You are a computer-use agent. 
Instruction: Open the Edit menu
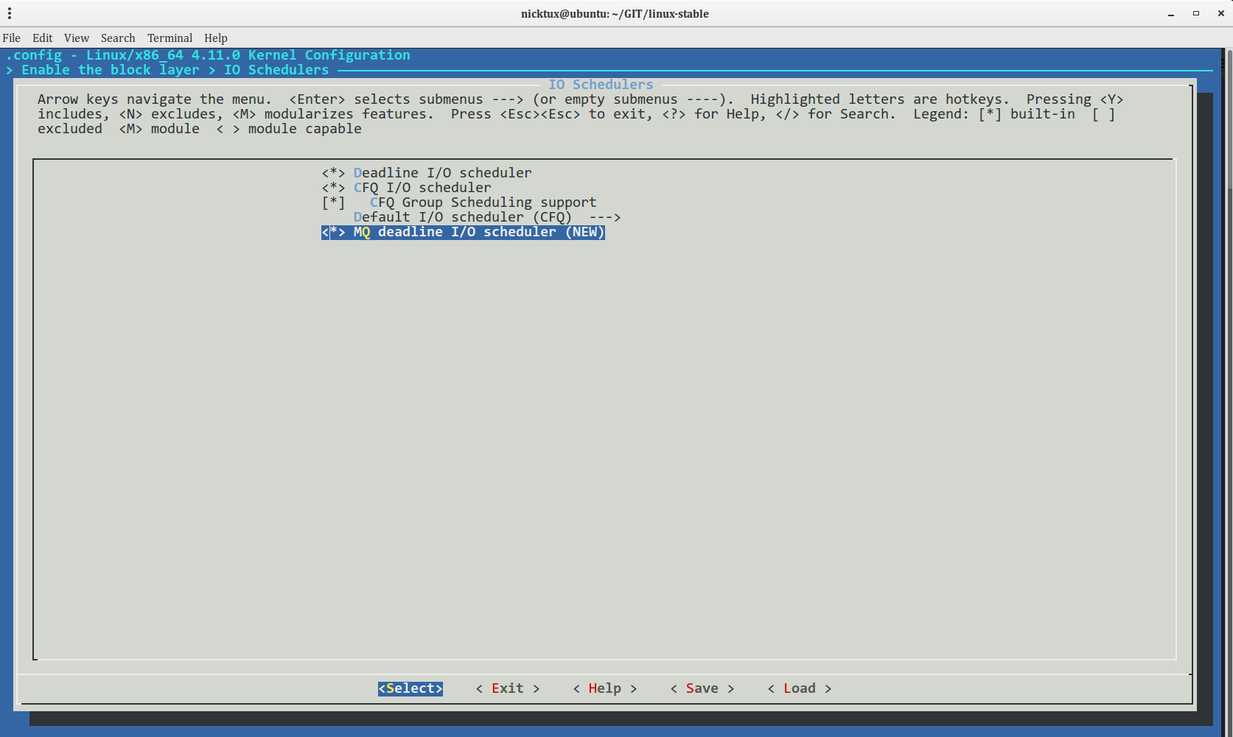42,38
